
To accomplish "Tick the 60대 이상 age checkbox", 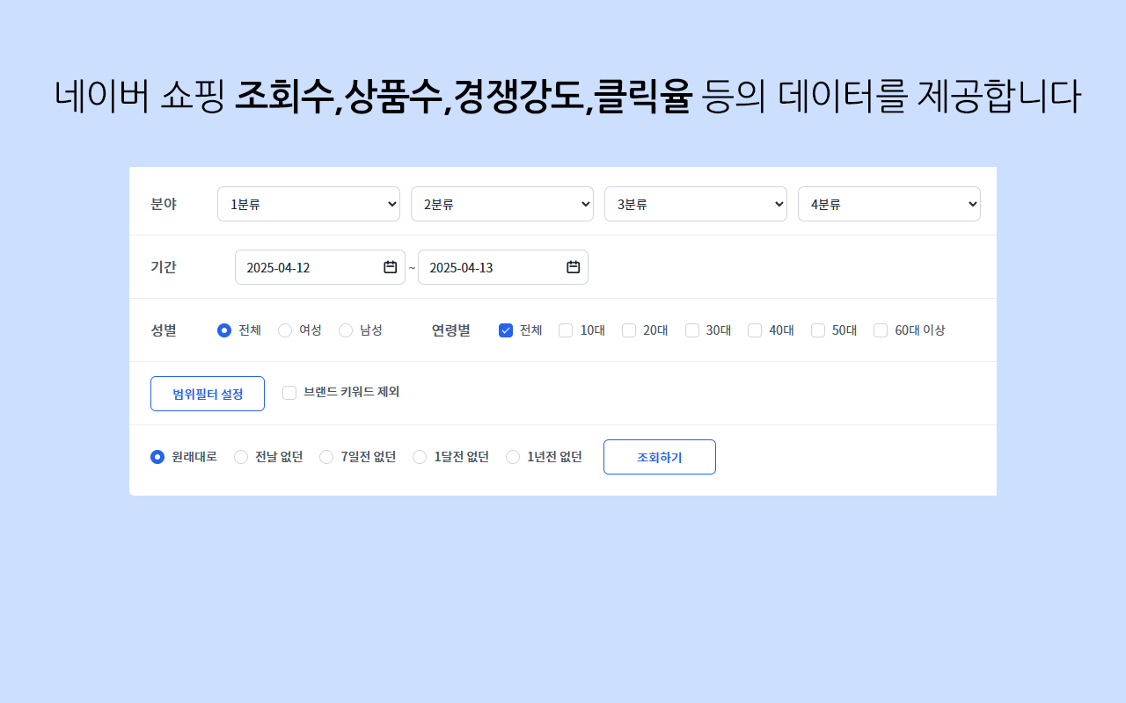I will click(881, 330).
